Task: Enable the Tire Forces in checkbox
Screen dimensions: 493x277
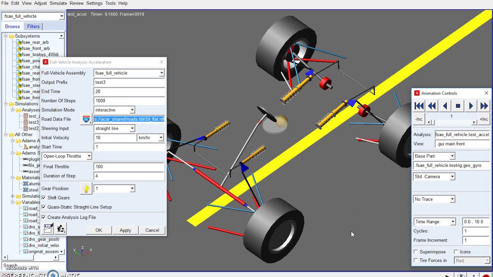Action: pyautogui.click(x=416, y=260)
